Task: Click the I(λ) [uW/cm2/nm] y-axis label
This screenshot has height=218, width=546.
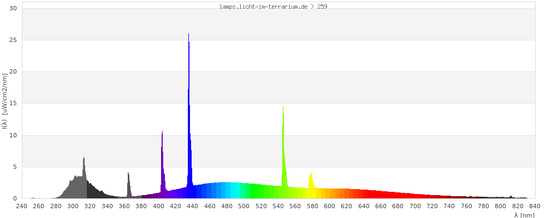Action: tap(5, 101)
